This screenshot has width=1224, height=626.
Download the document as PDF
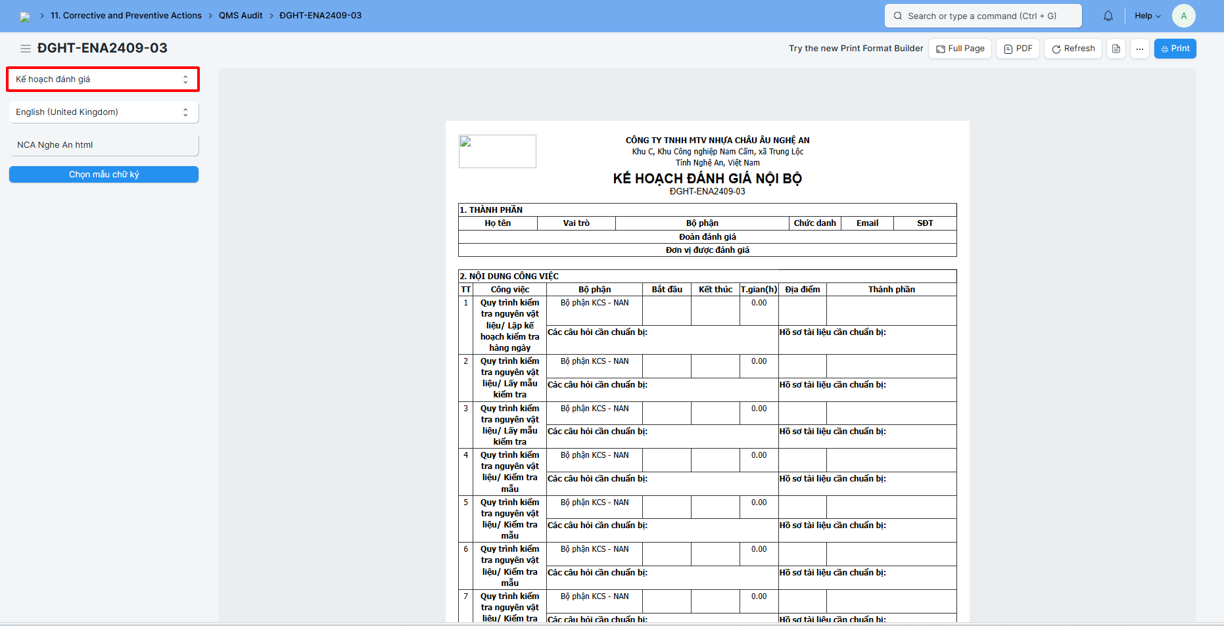pos(1018,49)
